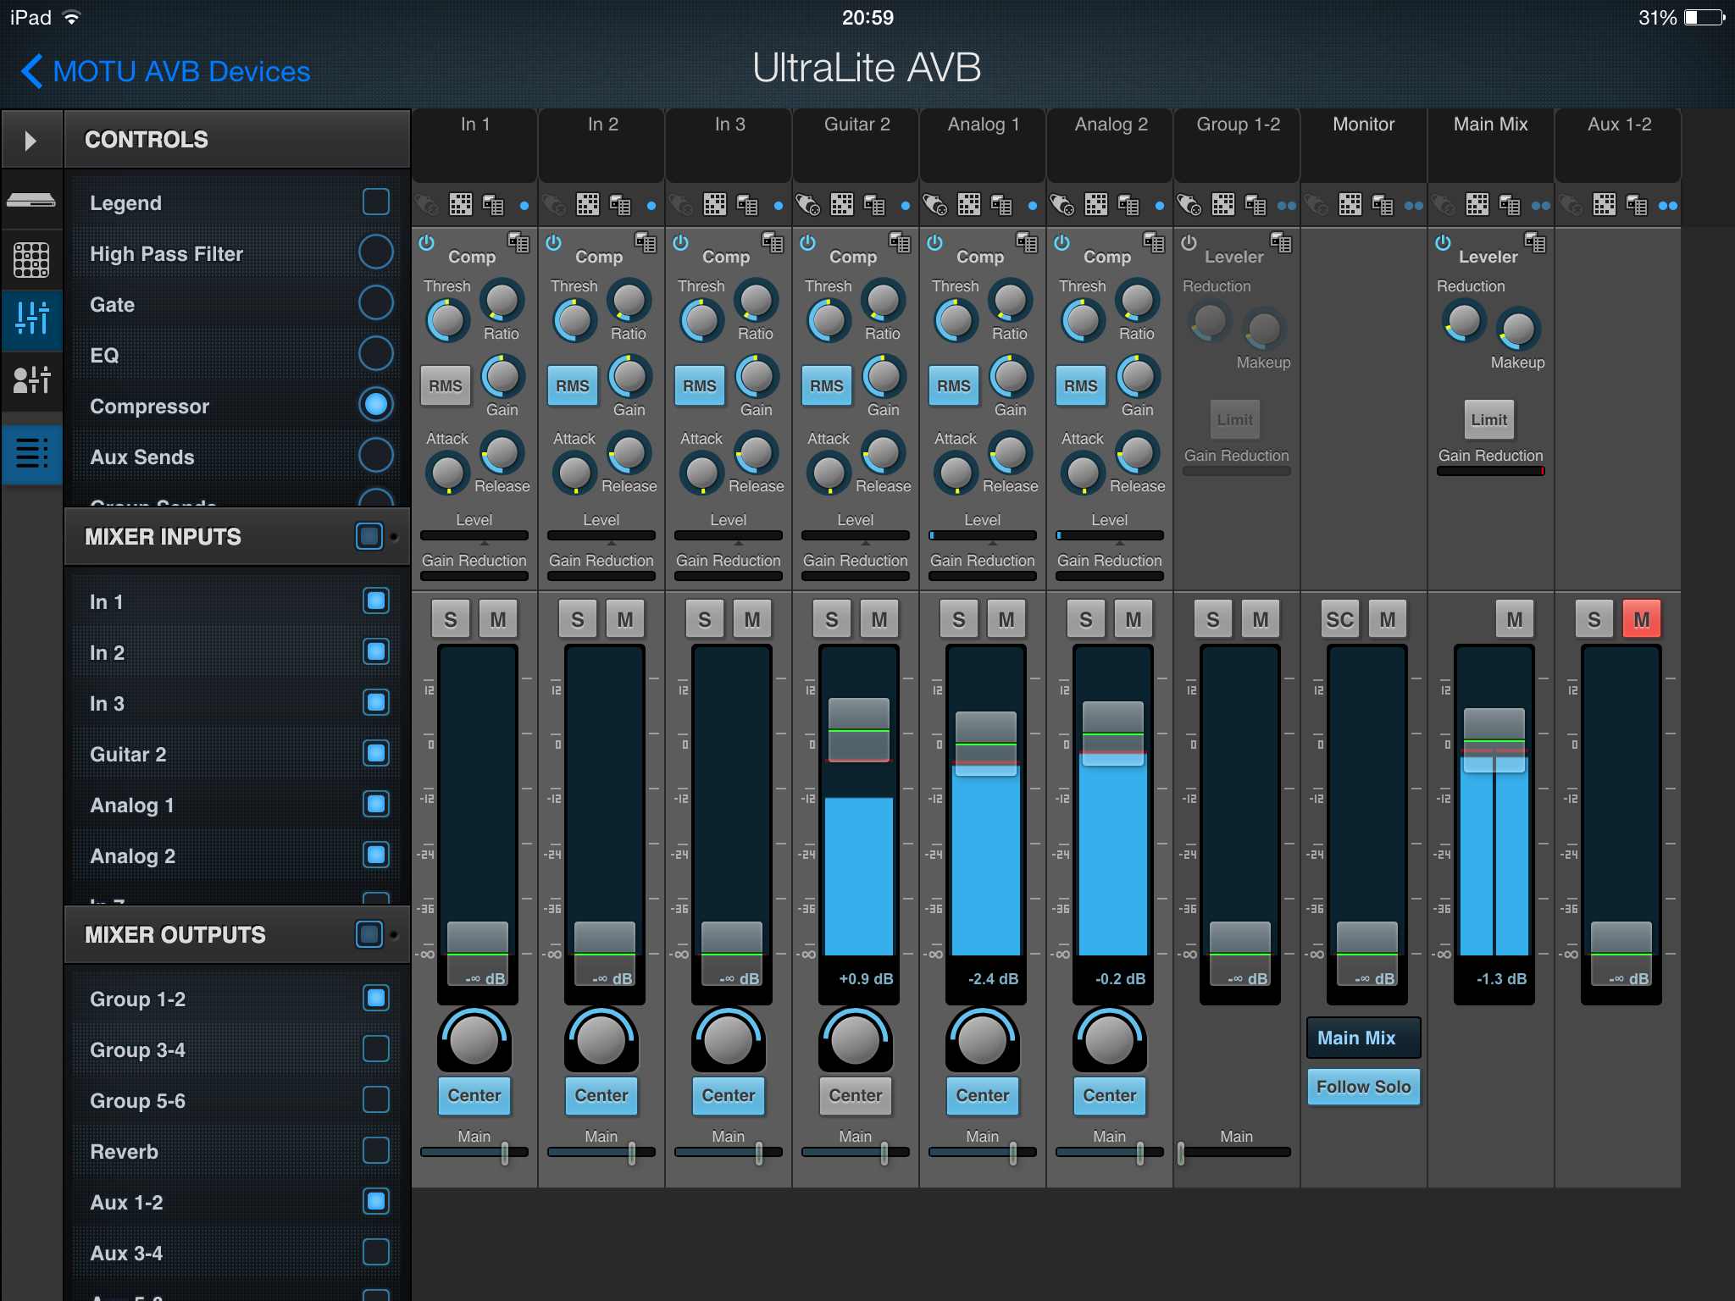Select the Mixer faders sidebar icon

[31, 318]
